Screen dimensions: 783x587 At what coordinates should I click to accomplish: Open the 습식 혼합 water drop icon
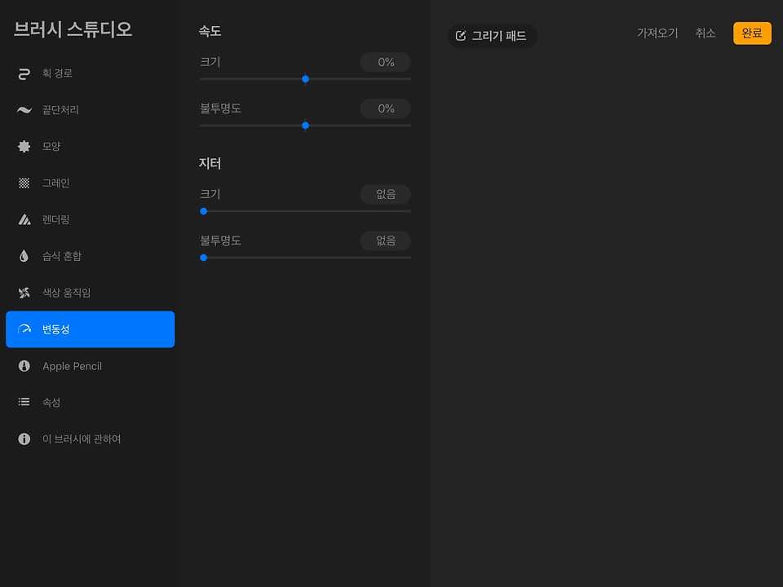tap(24, 256)
